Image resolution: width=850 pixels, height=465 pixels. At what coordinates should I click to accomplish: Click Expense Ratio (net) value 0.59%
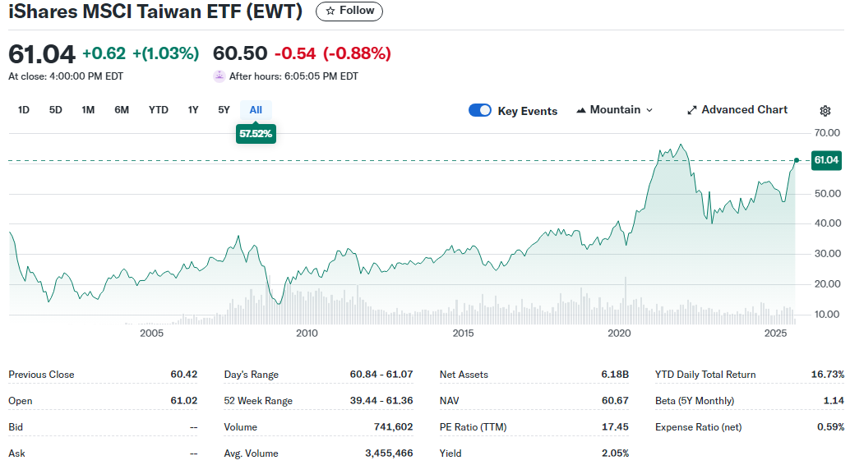click(830, 427)
